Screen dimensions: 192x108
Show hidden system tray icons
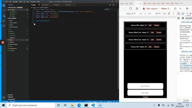tap(154, 105)
